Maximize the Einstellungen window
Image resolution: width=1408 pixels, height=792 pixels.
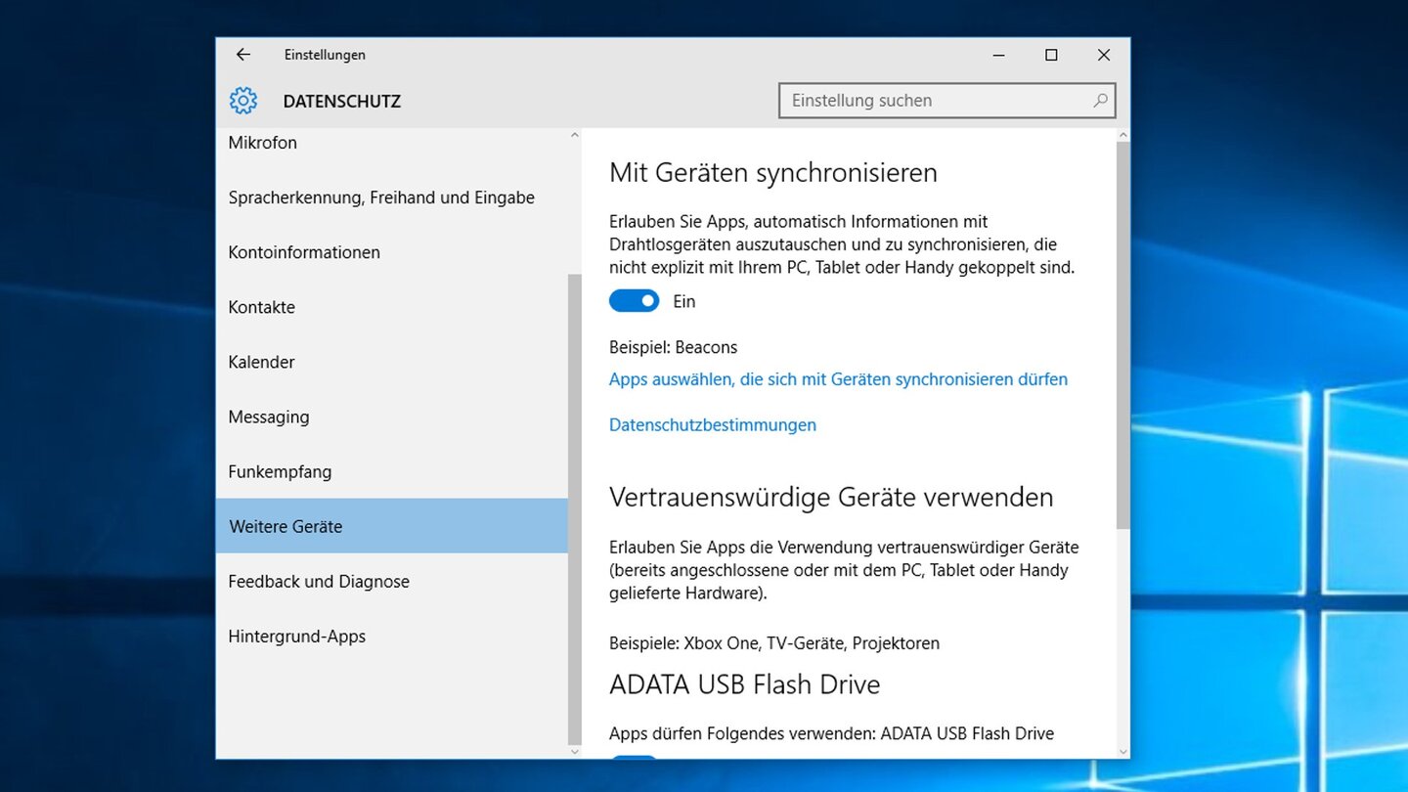tap(1051, 55)
